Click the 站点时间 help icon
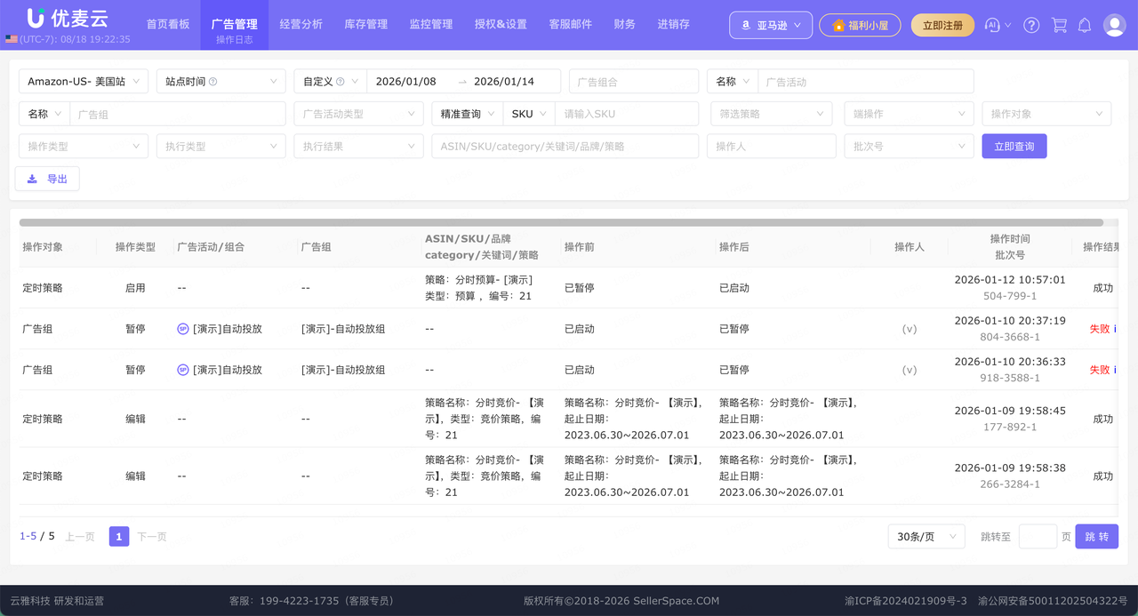Screen dimensions: 1138x616 tap(212, 82)
